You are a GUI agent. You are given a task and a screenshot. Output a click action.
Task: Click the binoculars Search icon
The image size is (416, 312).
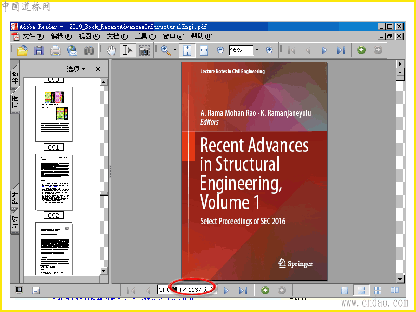[89, 50]
